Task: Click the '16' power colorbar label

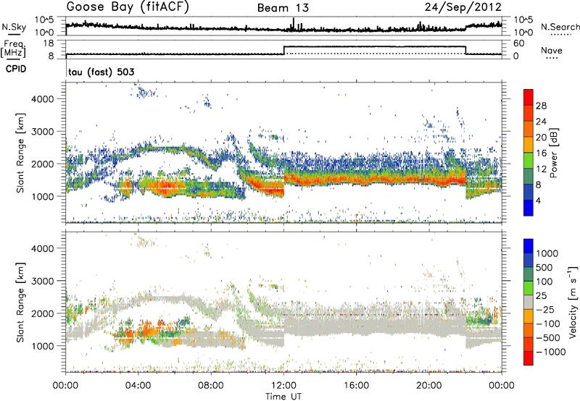Action: [x=541, y=153]
